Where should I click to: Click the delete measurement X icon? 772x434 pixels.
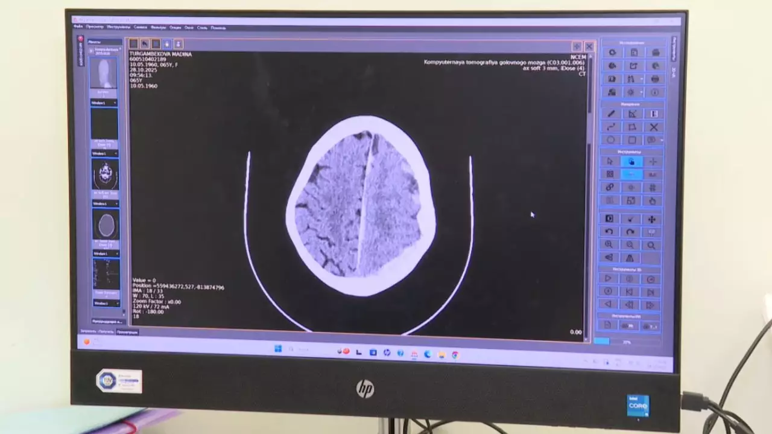pos(653,127)
